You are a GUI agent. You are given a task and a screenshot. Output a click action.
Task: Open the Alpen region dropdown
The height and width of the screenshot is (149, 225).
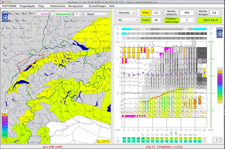[96, 14]
